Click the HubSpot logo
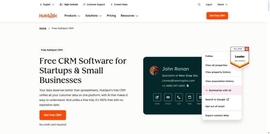This screenshot has width=270, height=134. [x=48, y=16]
